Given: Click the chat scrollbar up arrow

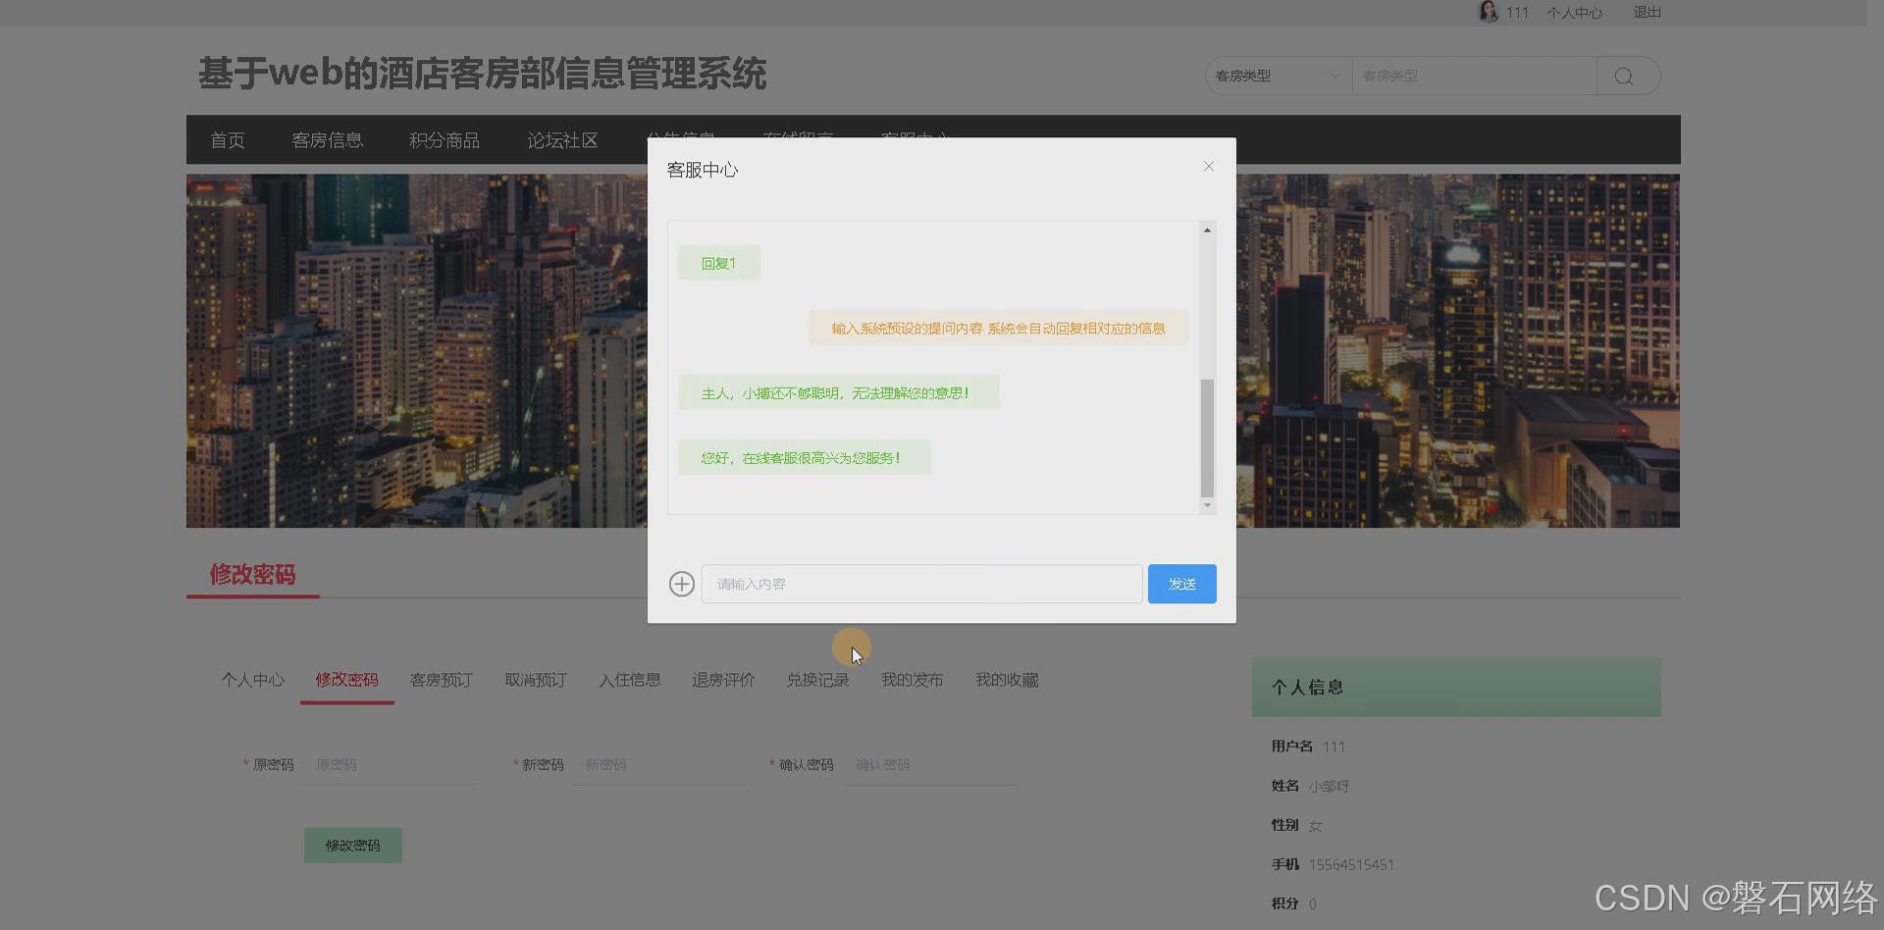Looking at the screenshot, I should tap(1206, 230).
